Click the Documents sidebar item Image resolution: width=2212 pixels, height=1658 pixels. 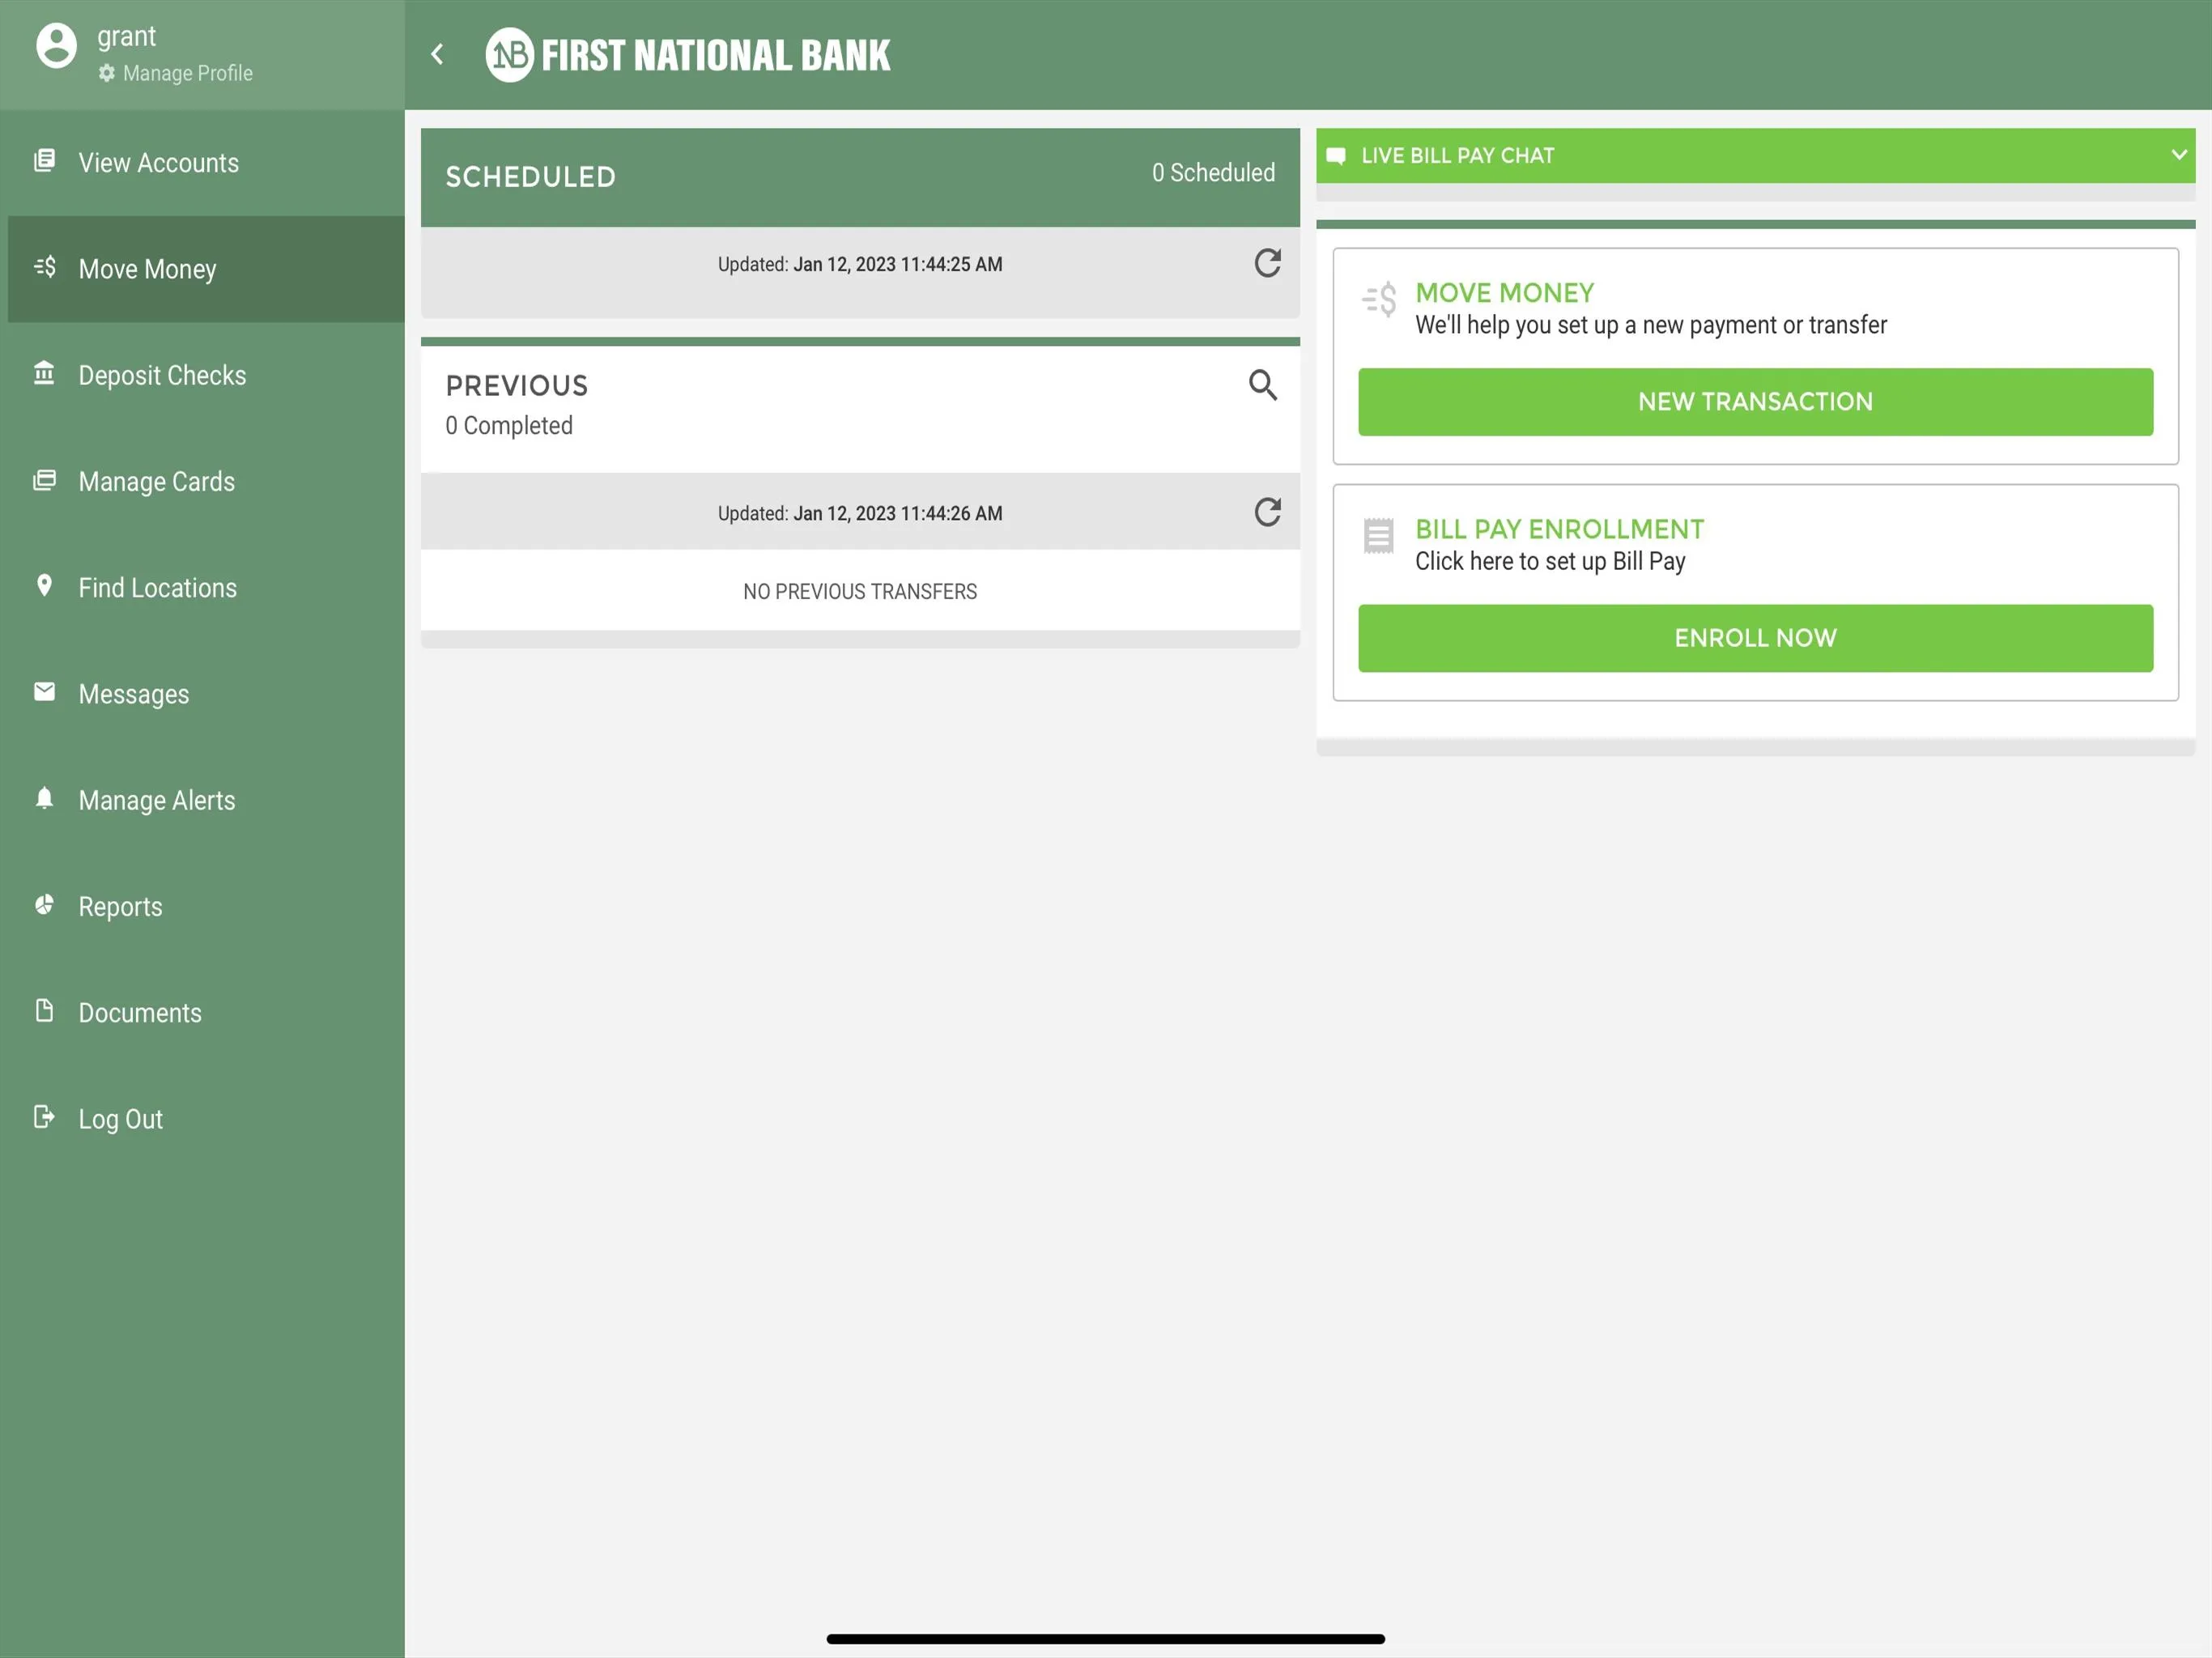(139, 1012)
